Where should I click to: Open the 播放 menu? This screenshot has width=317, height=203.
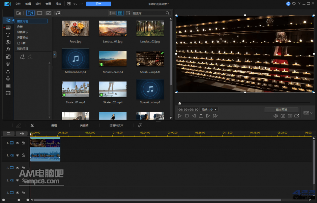click(58, 4)
